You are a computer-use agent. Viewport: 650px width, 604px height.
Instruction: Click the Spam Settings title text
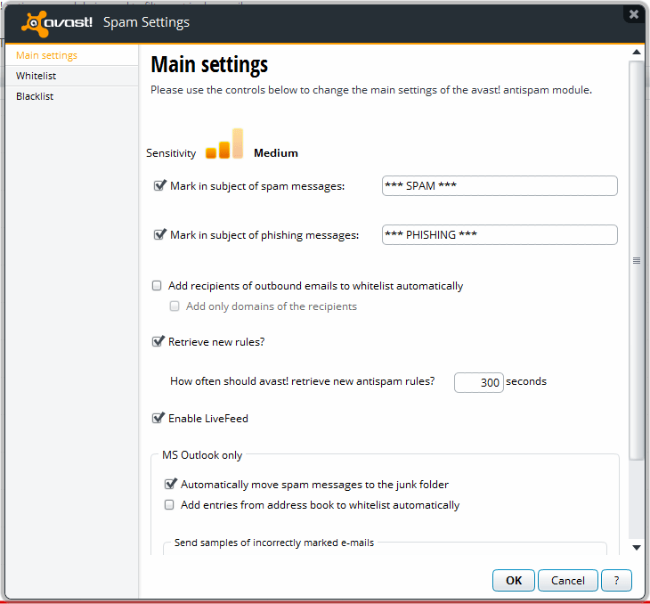coord(146,22)
